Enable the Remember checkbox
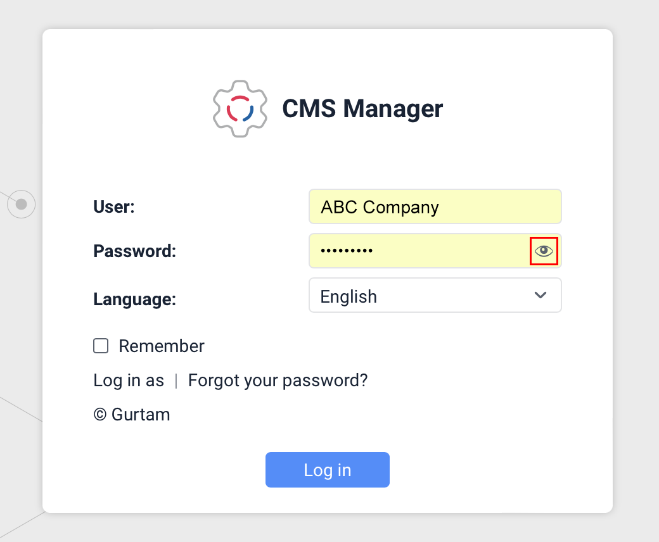Screen dimensions: 659x542 [x=101, y=346]
